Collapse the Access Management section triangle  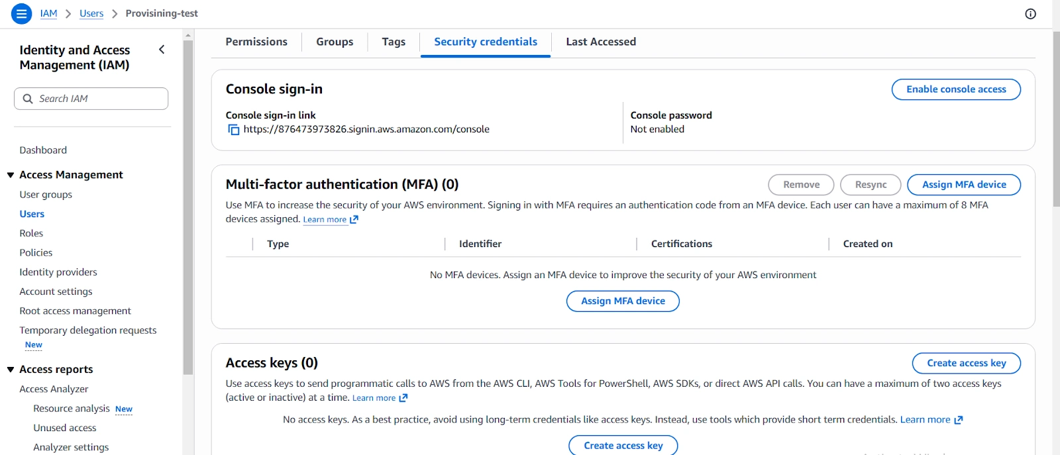click(11, 175)
